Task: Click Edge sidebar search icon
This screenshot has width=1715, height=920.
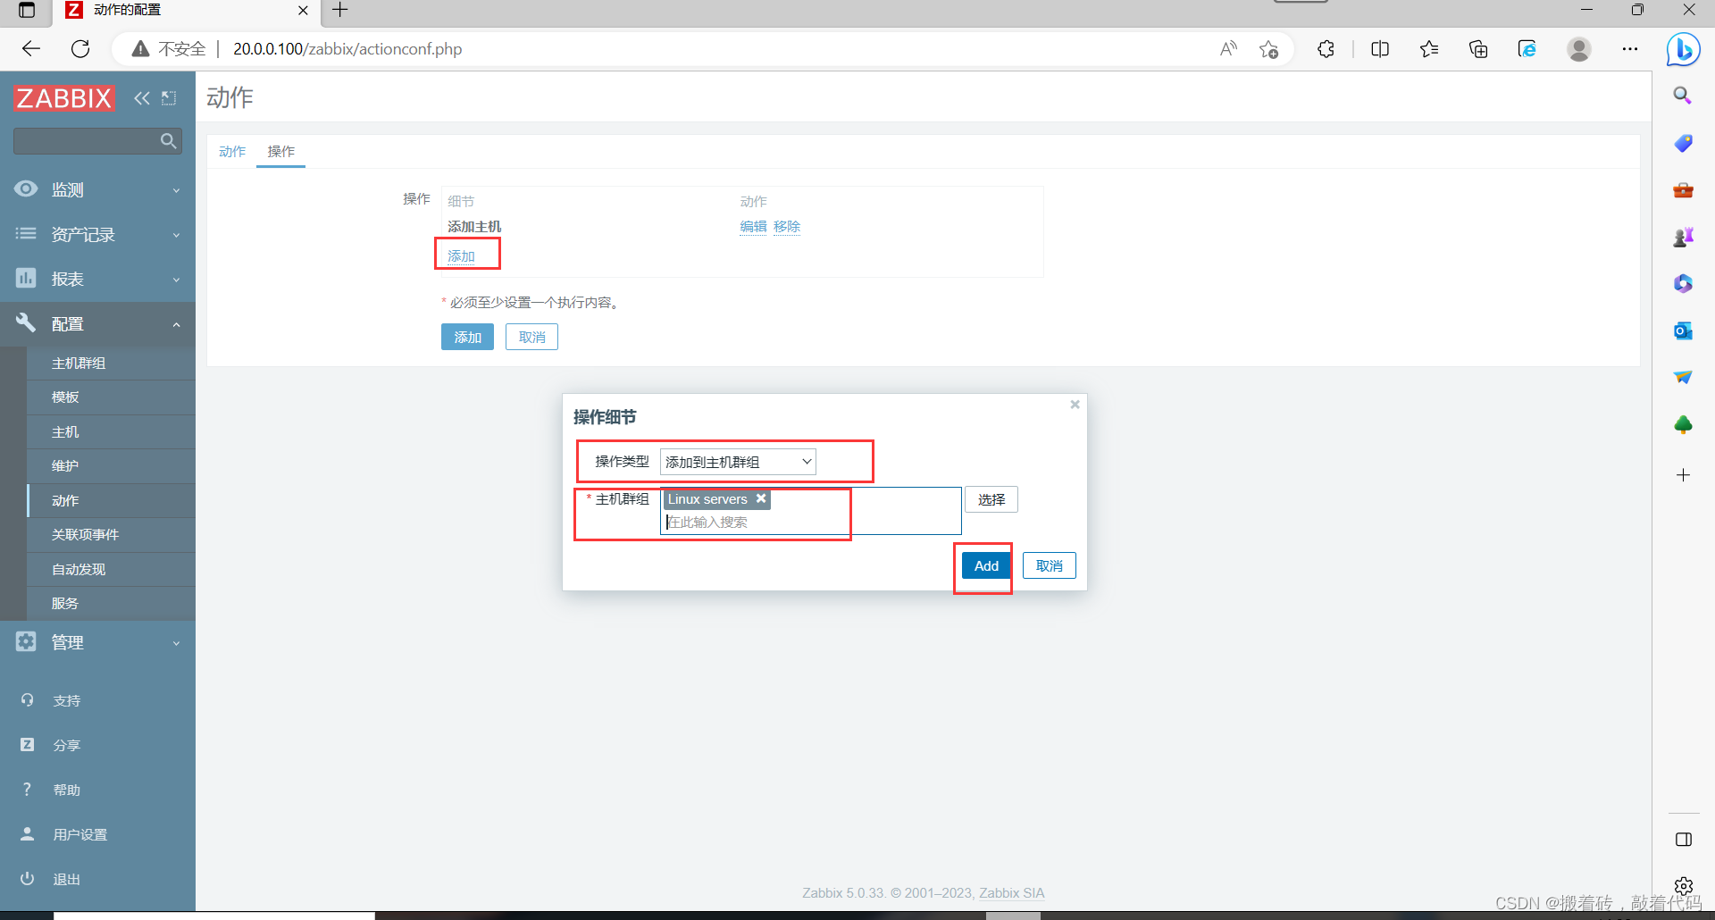Action: pyautogui.click(x=1683, y=96)
